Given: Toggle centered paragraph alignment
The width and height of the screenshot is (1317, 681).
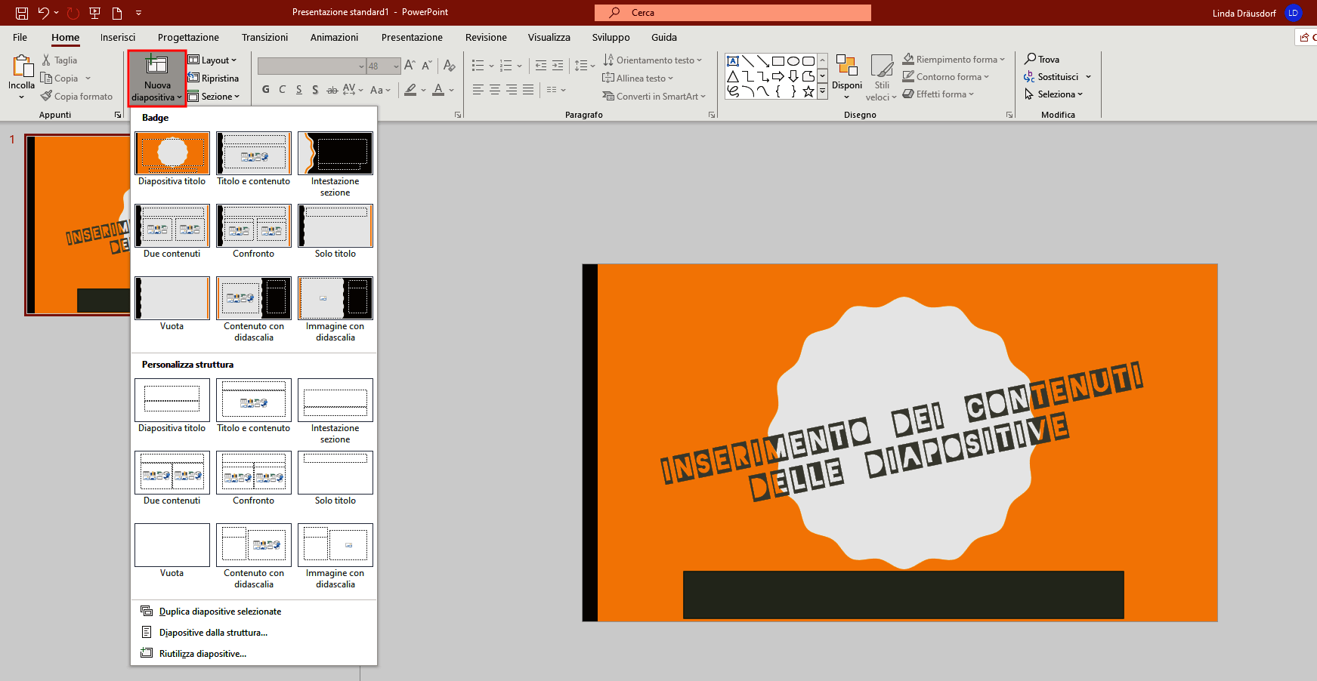Looking at the screenshot, I should pyautogui.click(x=494, y=90).
